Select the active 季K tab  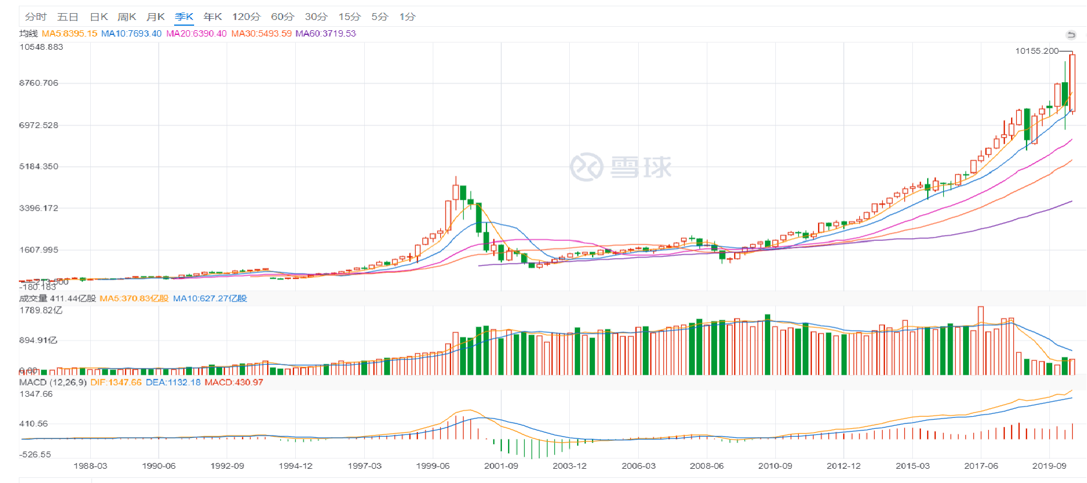(184, 17)
